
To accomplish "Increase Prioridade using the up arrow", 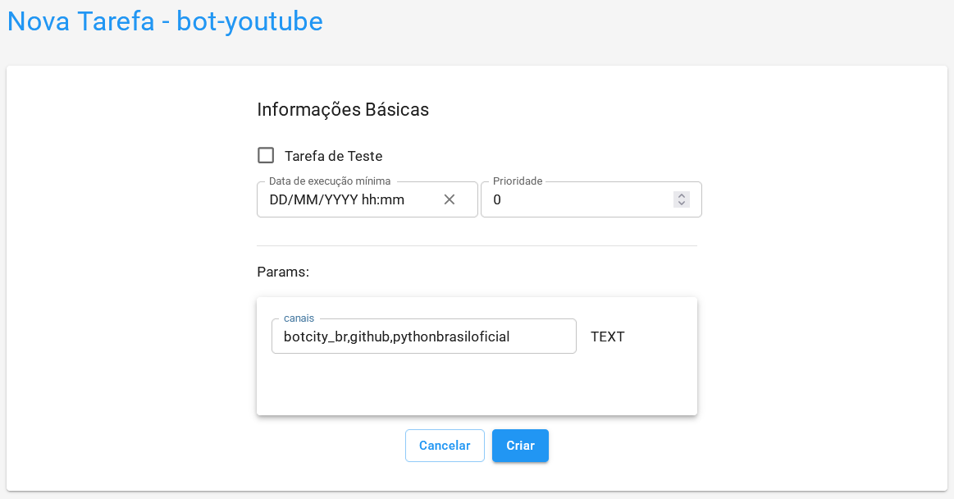I will pyautogui.click(x=681, y=195).
